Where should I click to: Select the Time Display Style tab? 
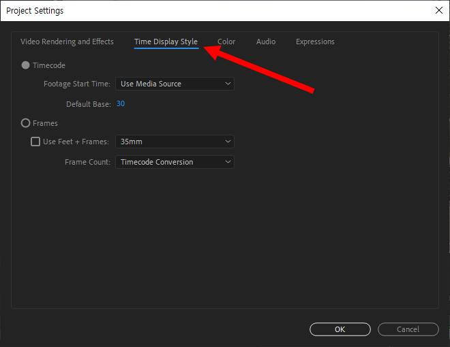[166, 42]
